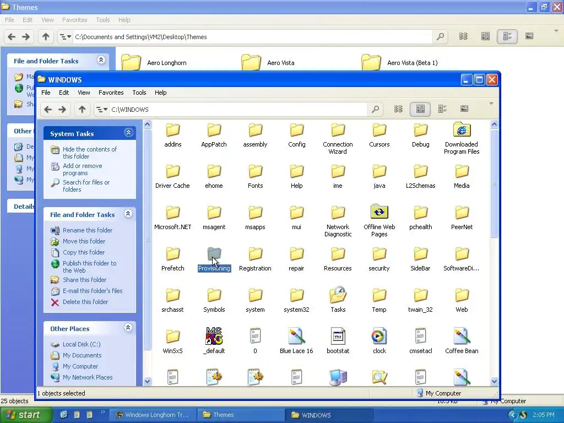Click Back arrow in WINDOWS window toolbar
This screenshot has height=423, width=564.
pos(48,110)
